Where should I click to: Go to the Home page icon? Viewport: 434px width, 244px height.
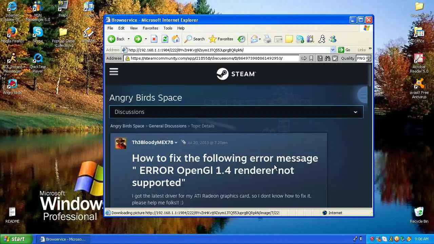pos(176,39)
